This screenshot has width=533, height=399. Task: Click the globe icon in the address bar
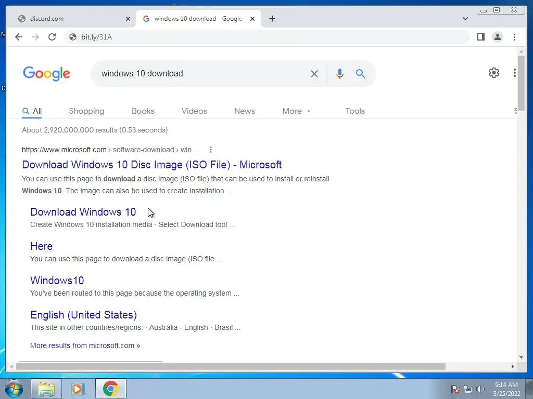coord(73,37)
